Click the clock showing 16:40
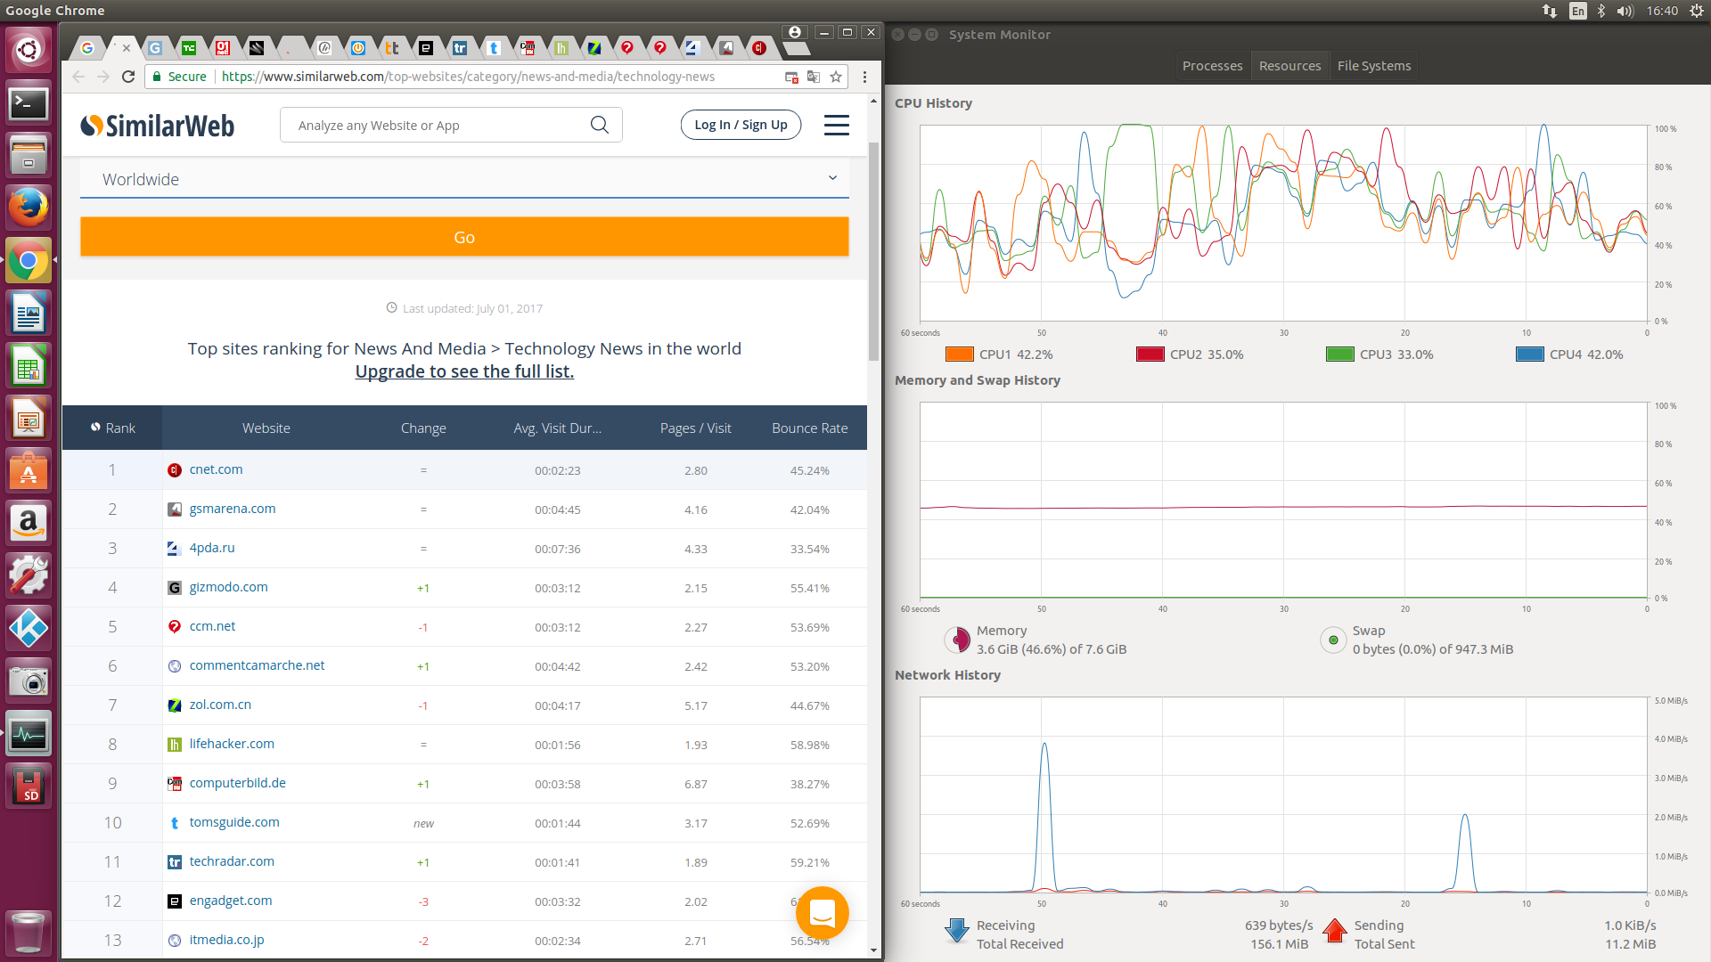Image resolution: width=1711 pixels, height=962 pixels. 1662,11
